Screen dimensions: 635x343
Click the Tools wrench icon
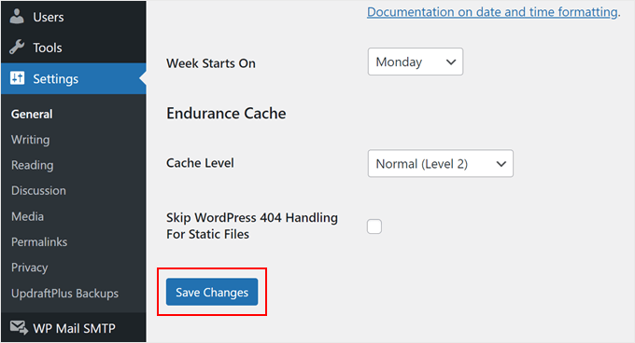(17, 48)
